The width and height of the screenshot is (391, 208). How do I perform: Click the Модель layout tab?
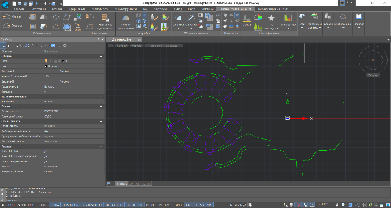pos(121,184)
